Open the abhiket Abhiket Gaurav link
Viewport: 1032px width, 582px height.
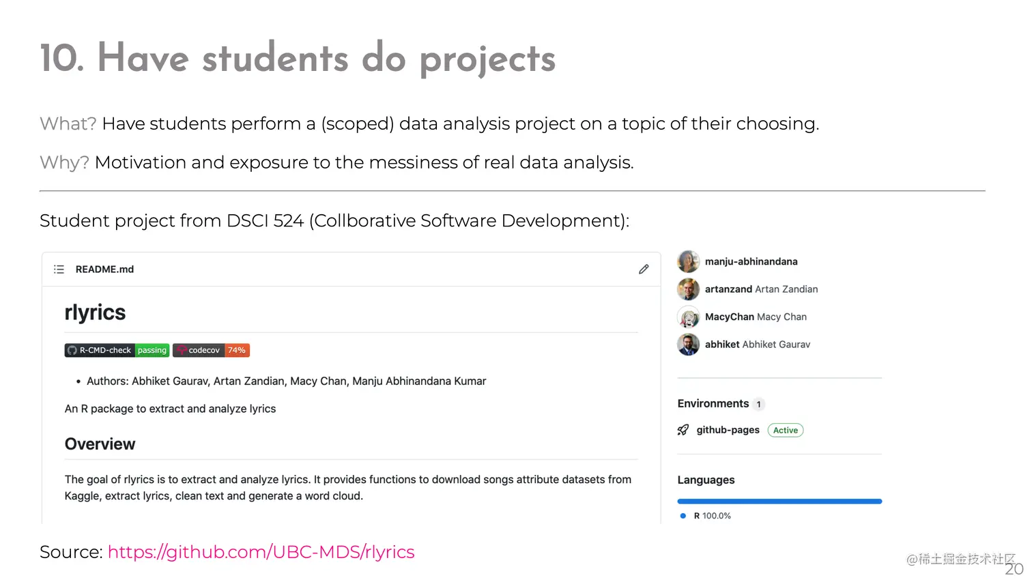click(x=757, y=345)
